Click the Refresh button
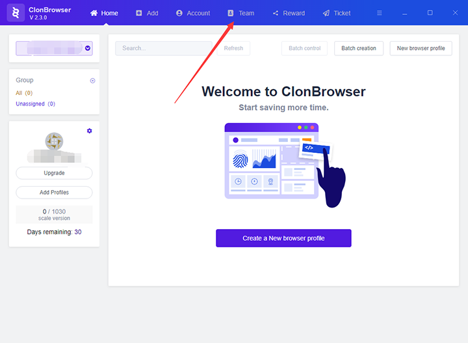 (x=233, y=48)
